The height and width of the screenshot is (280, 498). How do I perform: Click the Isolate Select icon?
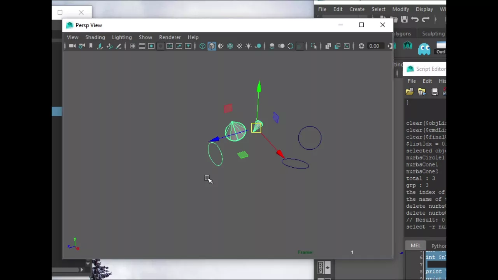(314, 46)
